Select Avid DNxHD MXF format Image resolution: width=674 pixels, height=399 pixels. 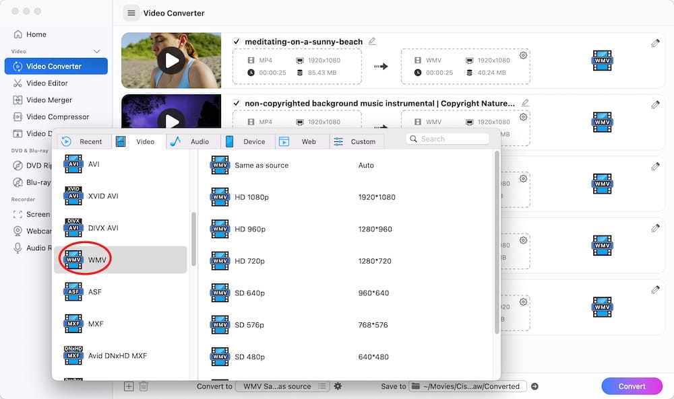[121, 356]
